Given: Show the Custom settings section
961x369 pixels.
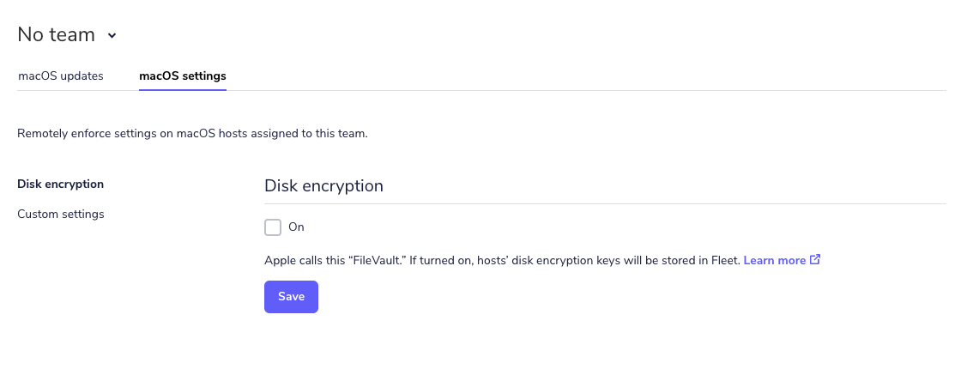Looking at the screenshot, I should (61, 214).
